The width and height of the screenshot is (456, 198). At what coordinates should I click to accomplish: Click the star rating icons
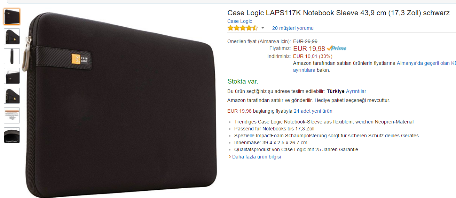pos(243,28)
